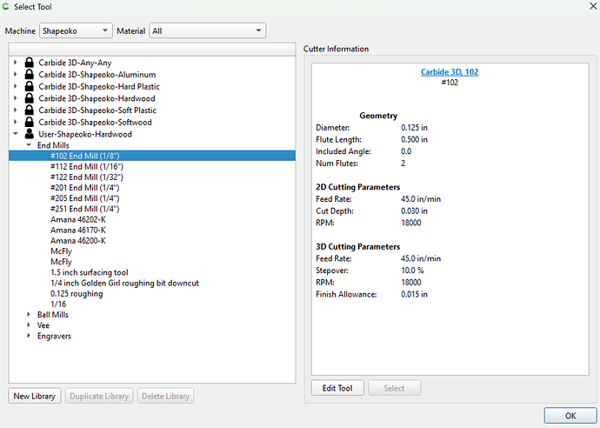600x428 pixels.
Task: Select the Amana 46202-K tool
Action: click(x=78, y=219)
